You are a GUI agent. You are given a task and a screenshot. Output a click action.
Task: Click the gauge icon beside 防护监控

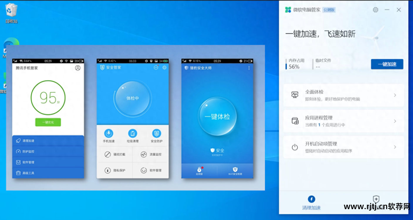(18, 152)
